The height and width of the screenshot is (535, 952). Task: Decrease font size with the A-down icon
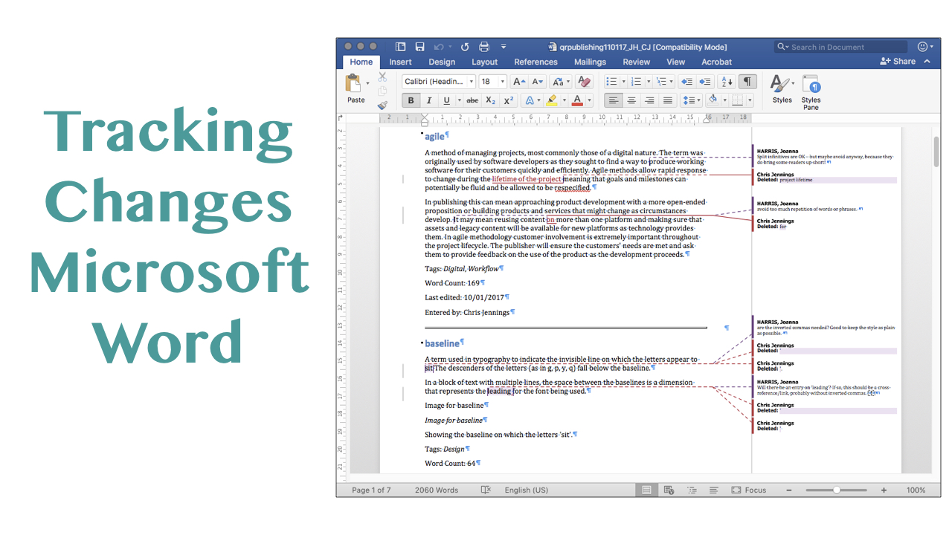click(x=538, y=82)
